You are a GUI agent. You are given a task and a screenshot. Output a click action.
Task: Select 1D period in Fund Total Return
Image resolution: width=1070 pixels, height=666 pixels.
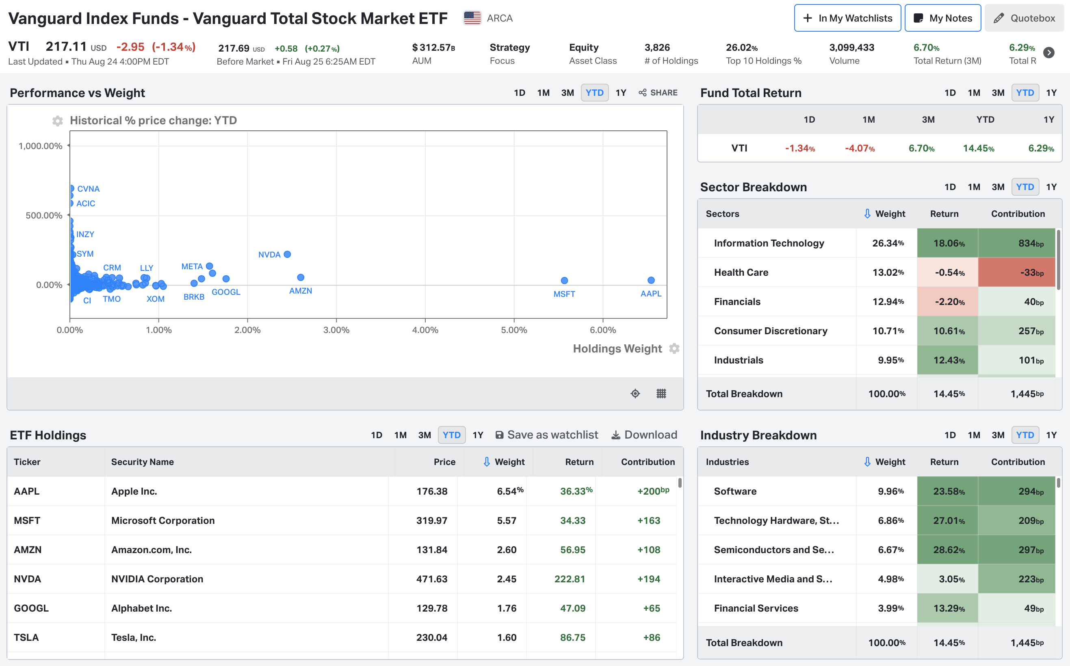coord(950,93)
